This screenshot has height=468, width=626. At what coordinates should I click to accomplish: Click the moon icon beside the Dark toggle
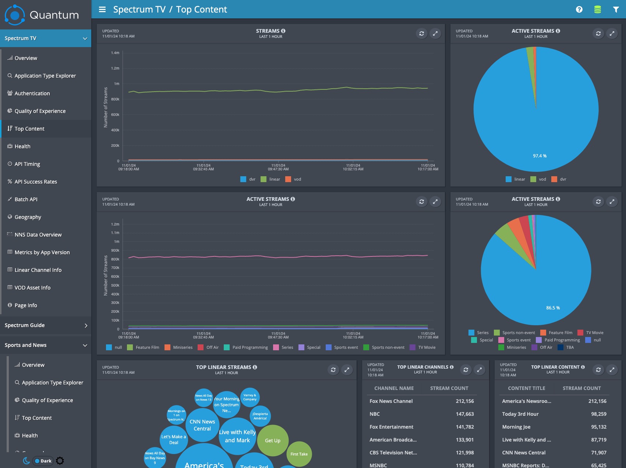(26, 461)
